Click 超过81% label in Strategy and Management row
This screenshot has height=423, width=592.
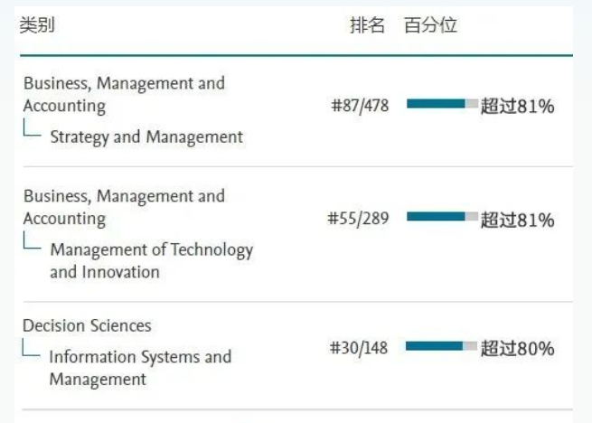[517, 106]
